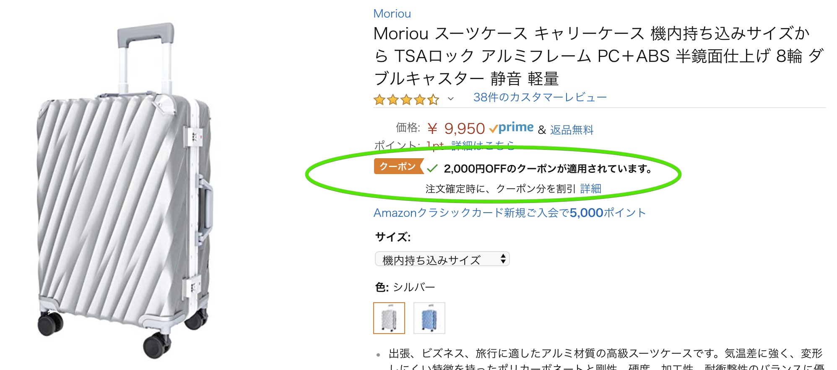The width and height of the screenshot is (837, 370).
Task: Click the Moriou brand link
Action: click(392, 14)
